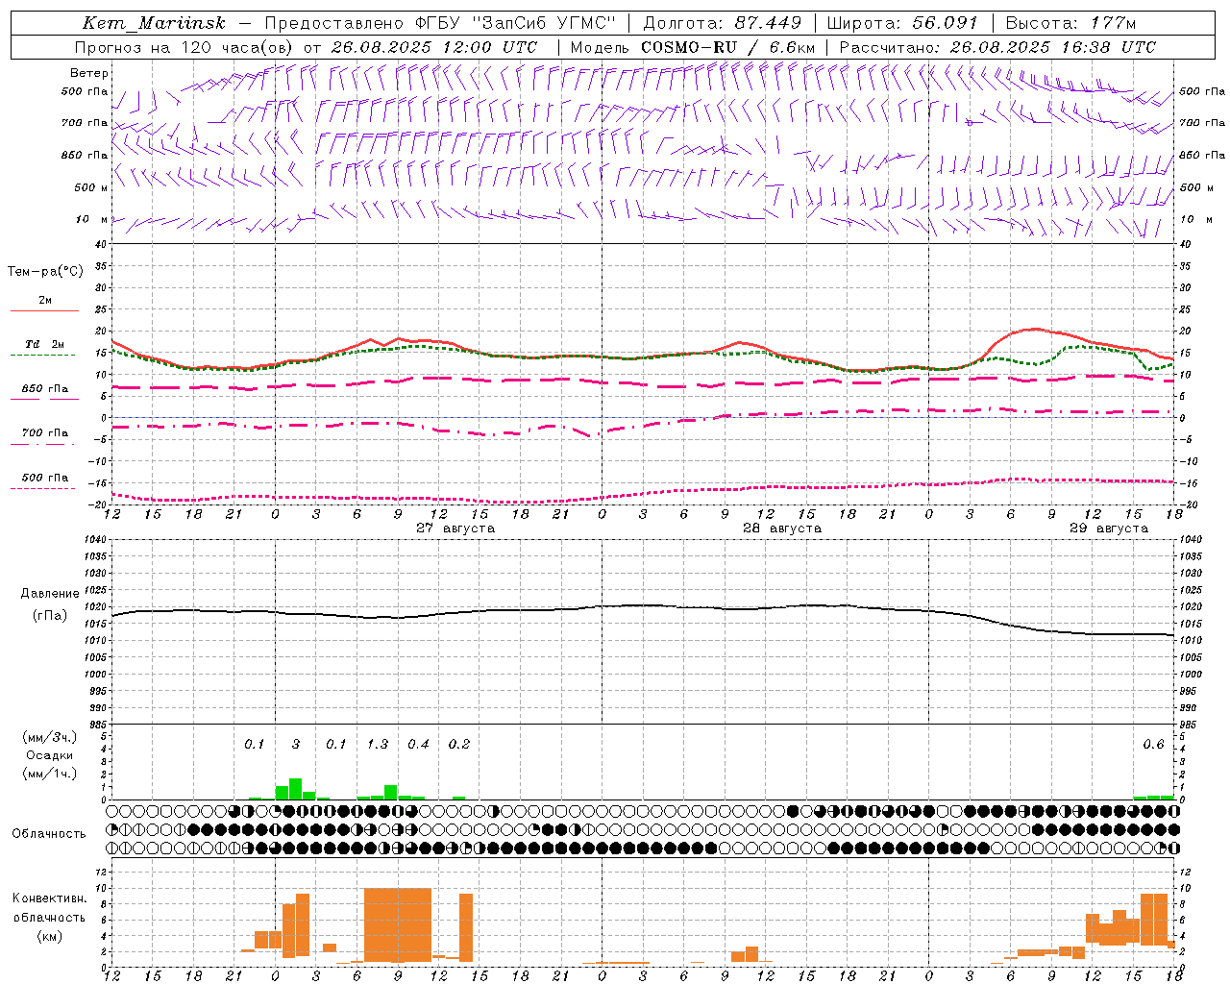Screen dimensions: 1230x984
Task: Select the 'Широта: 56.091' header value
Action: [x=902, y=23]
